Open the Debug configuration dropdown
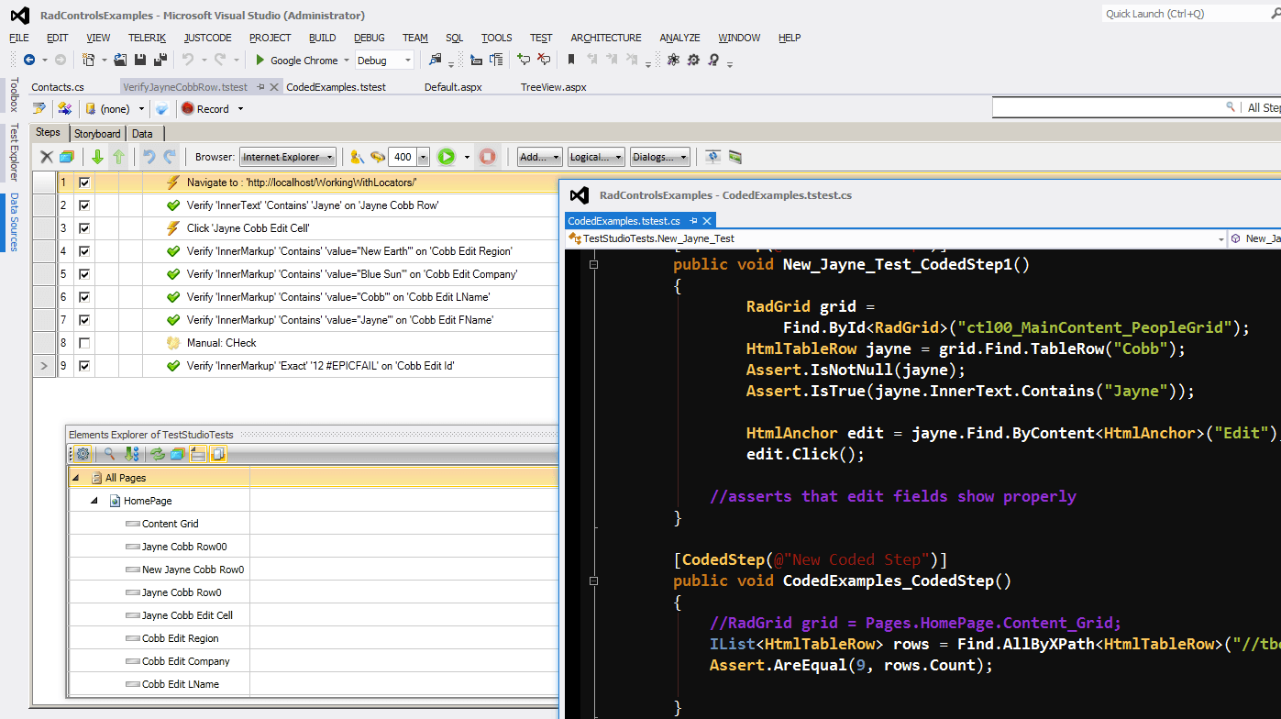 [384, 61]
